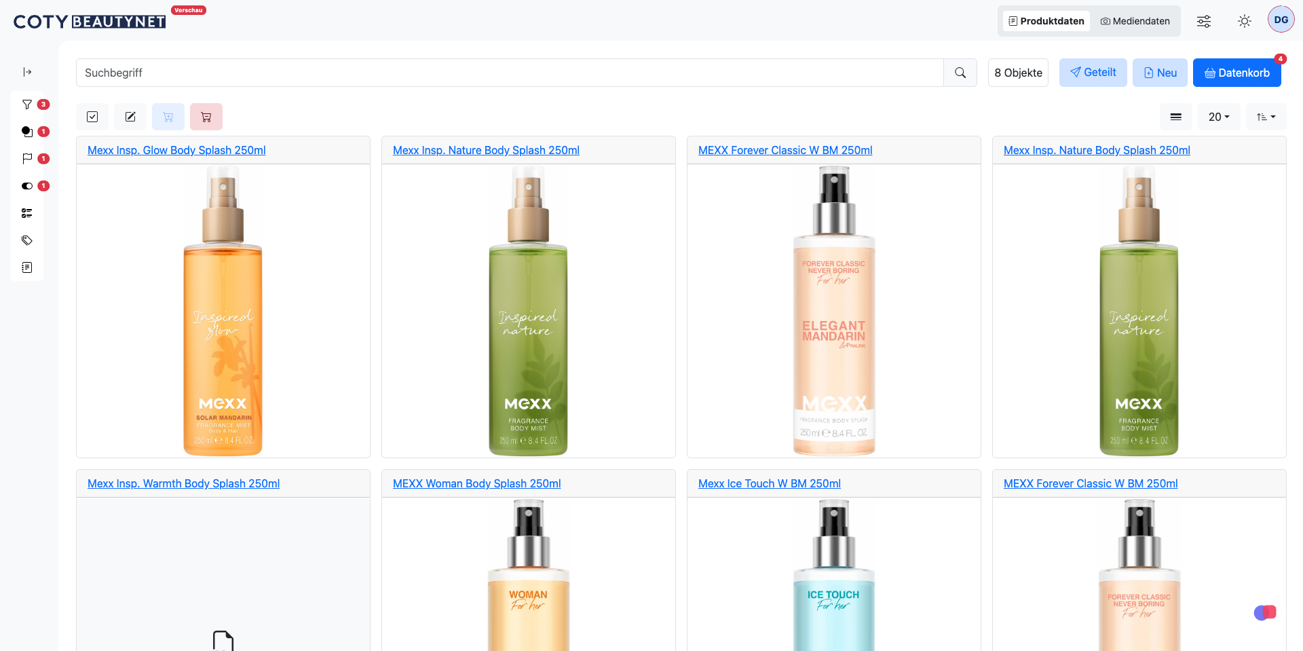Open the settings sliders icon in header
The height and width of the screenshot is (651, 1303).
coord(1204,21)
